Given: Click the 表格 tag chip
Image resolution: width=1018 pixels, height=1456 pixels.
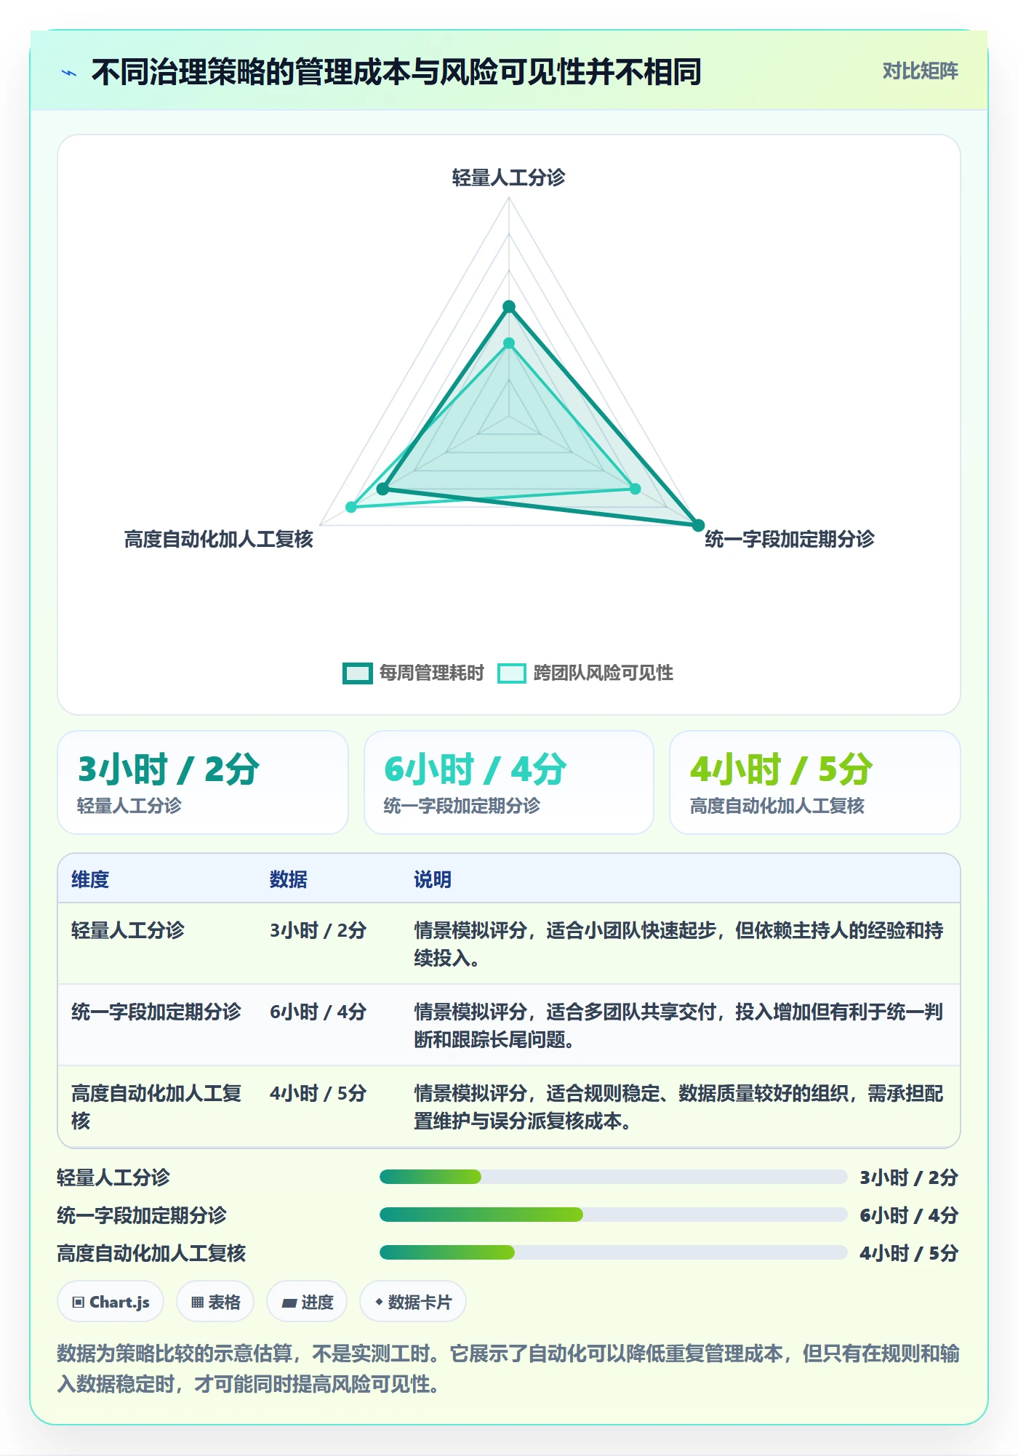Looking at the screenshot, I should 215,1302.
